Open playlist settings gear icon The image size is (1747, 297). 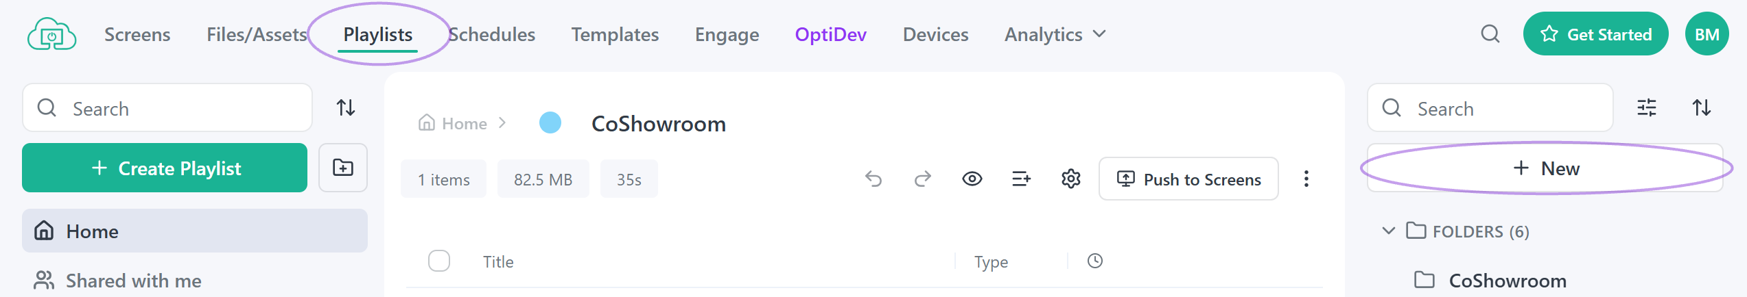pyautogui.click(x=1071, y=179)
